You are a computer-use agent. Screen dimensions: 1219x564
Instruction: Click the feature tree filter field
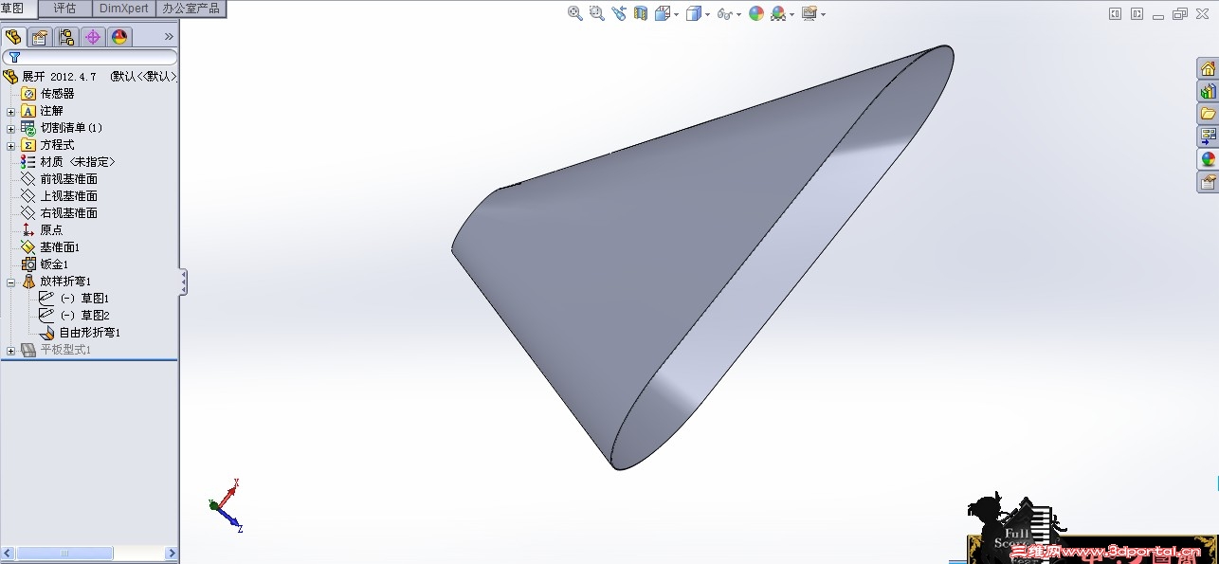point(90,58)
